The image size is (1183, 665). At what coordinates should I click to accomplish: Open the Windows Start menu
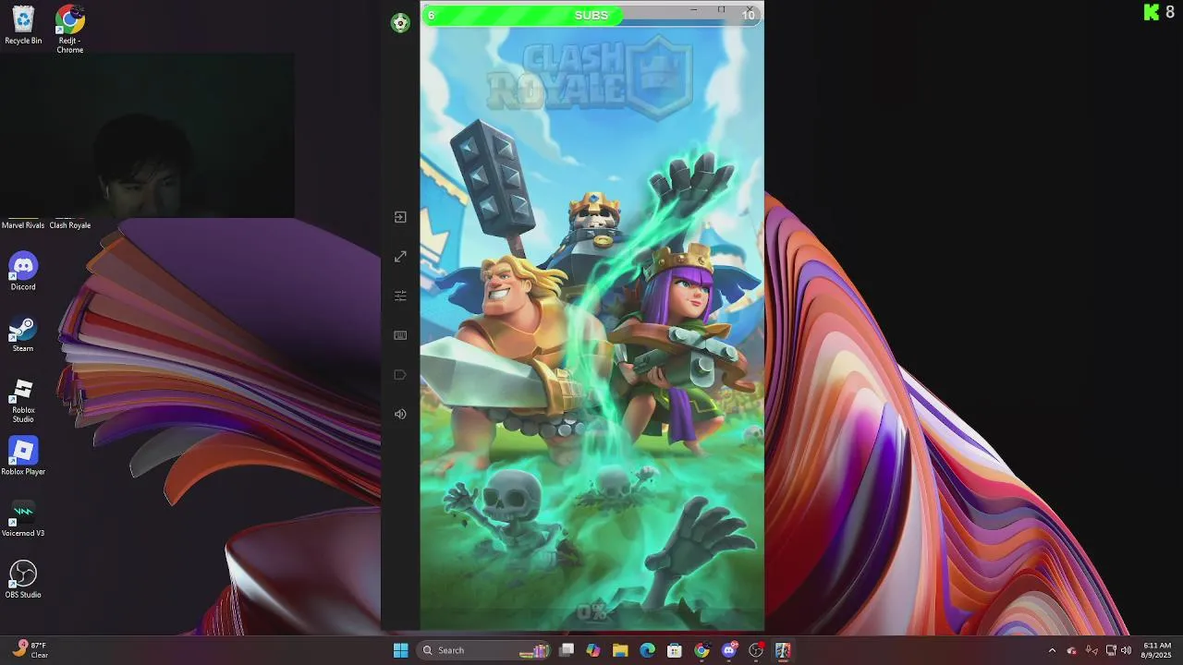click(400, 650)
